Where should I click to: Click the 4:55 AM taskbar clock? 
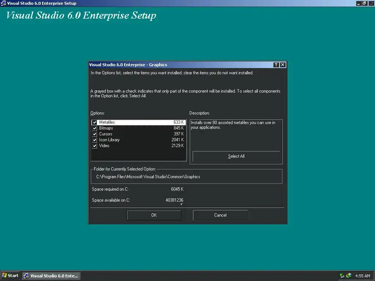tap(363, 276)
